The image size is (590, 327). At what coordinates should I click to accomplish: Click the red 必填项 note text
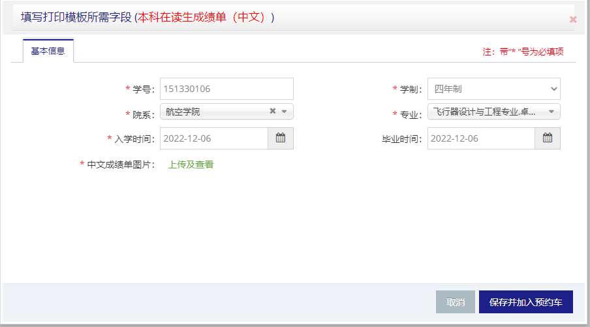click(x=523, y=52)
